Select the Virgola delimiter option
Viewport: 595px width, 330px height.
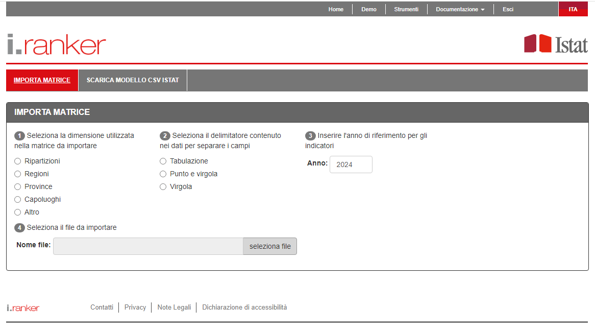click(163, 187)
